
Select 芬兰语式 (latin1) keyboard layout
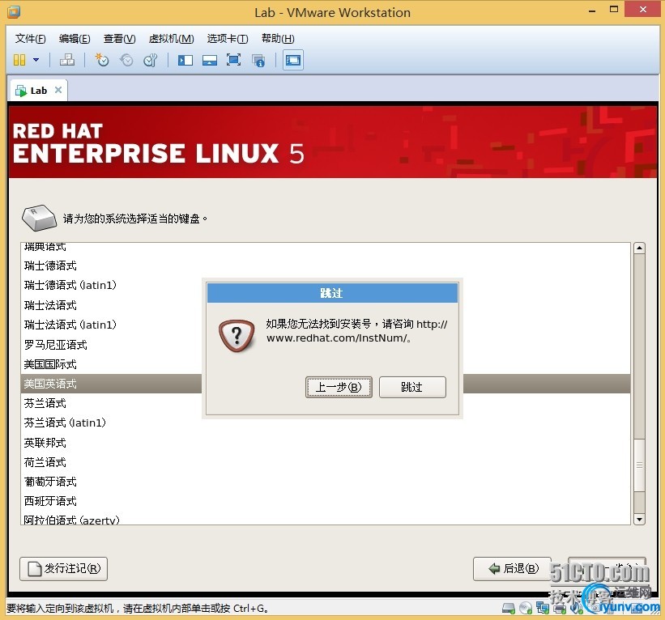click(326, 423)
